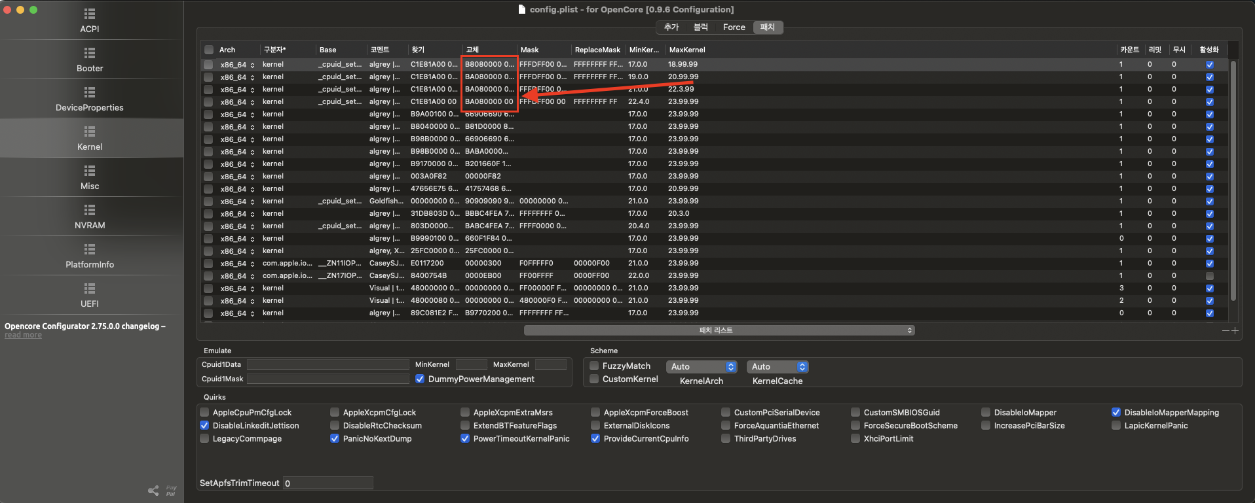Image resolution: width=1255 pixels, height=503 pixels.
Task: Select the Kernel section in sidebar
Action: click(x=90, y=138)
